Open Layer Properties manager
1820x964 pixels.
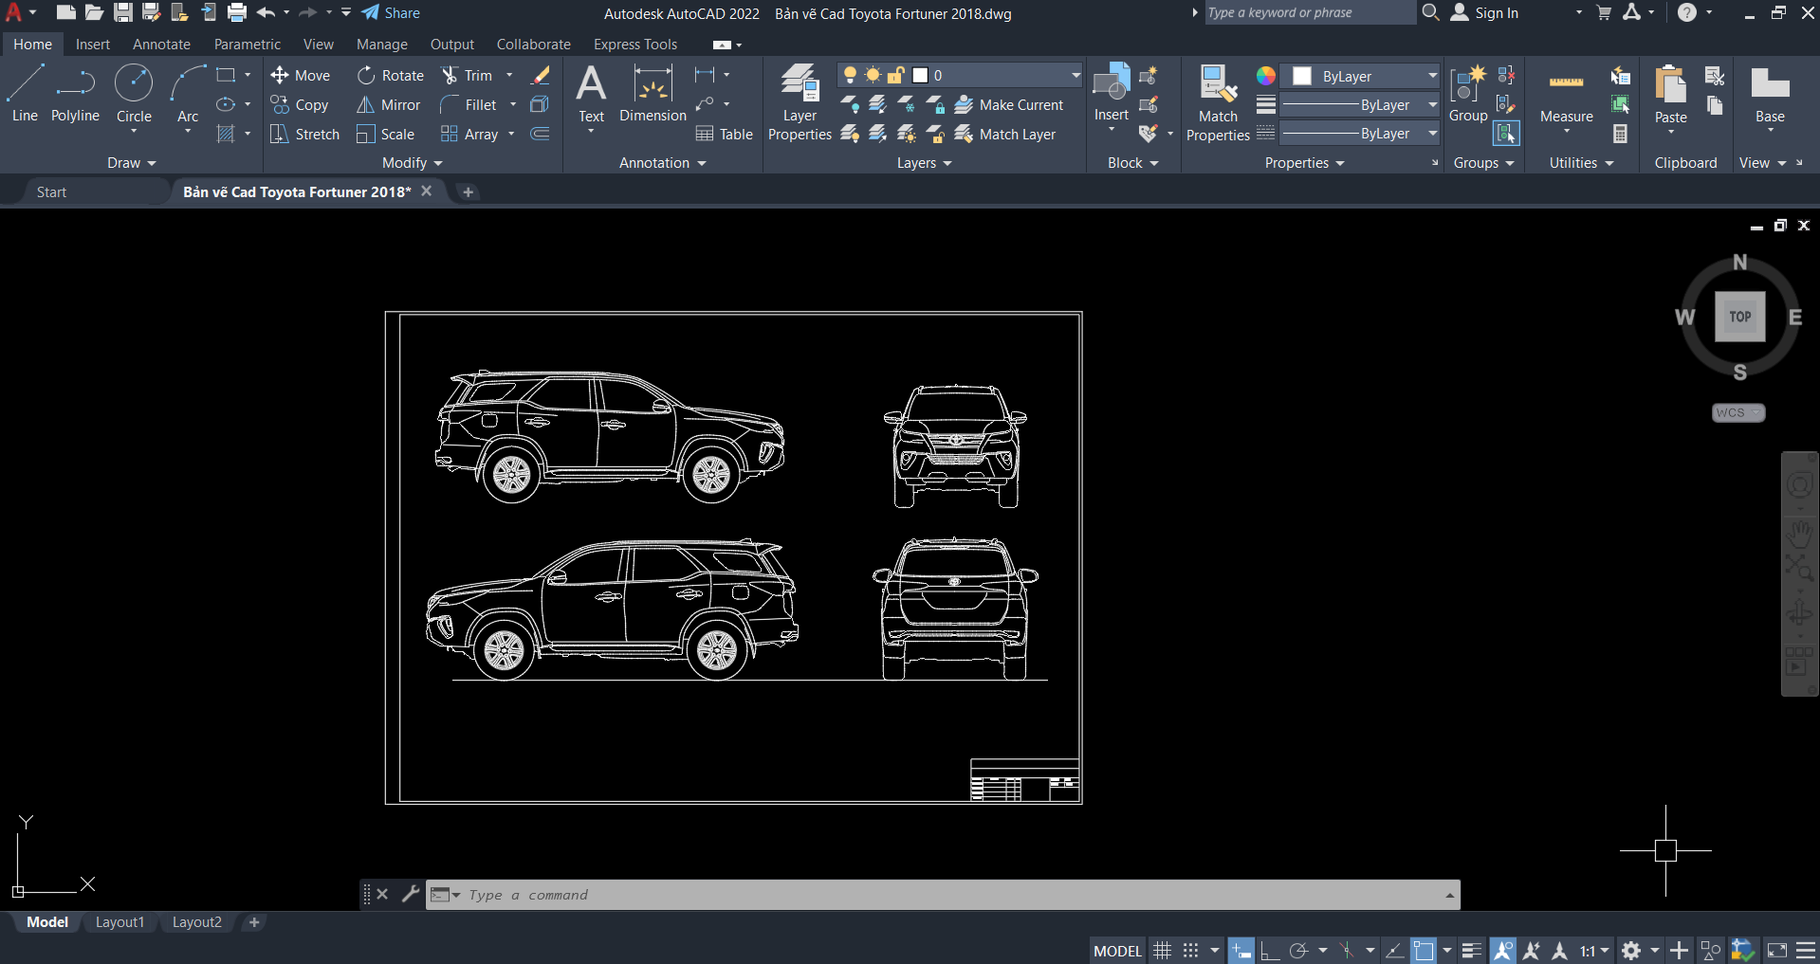799,100
